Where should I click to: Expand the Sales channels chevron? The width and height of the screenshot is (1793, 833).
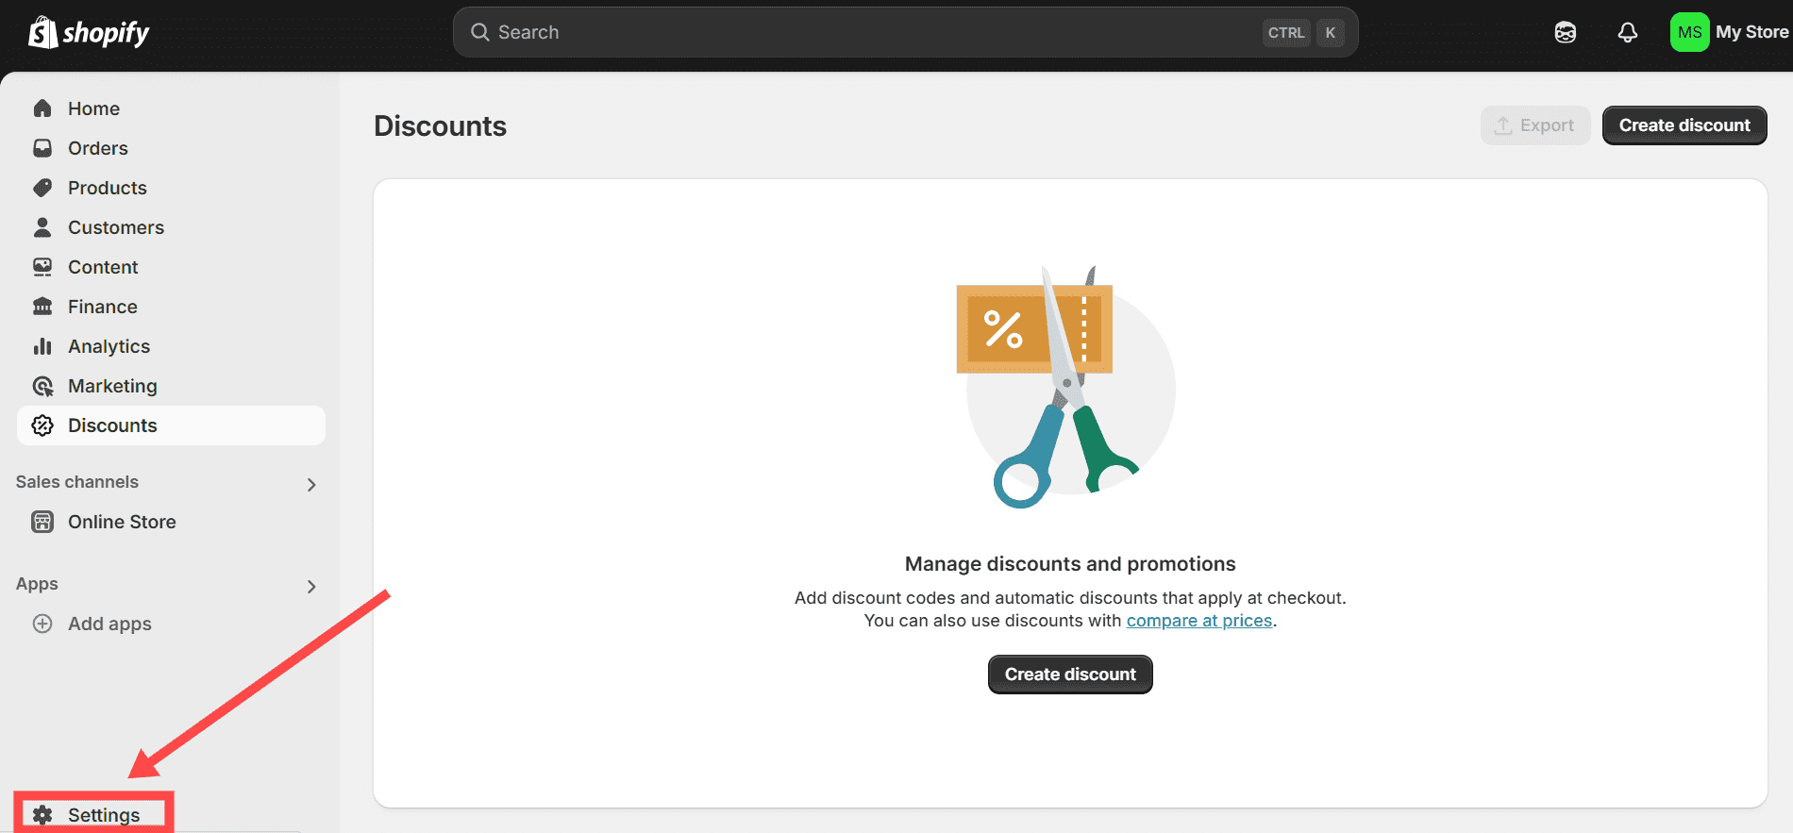(311, 484)
